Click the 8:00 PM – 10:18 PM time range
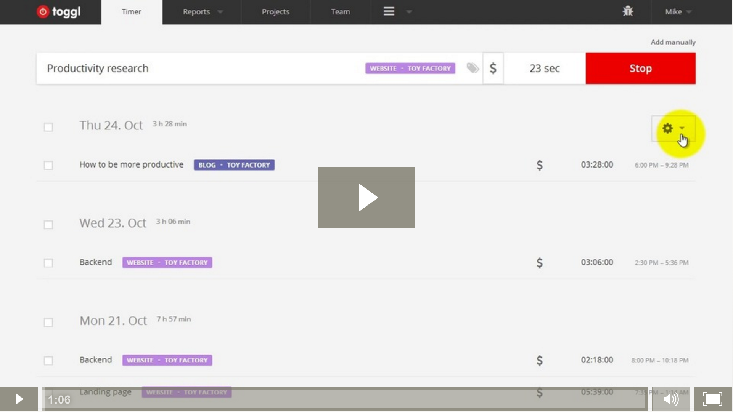Viewport: 733px width, 412px height. (x=660, y=360)
